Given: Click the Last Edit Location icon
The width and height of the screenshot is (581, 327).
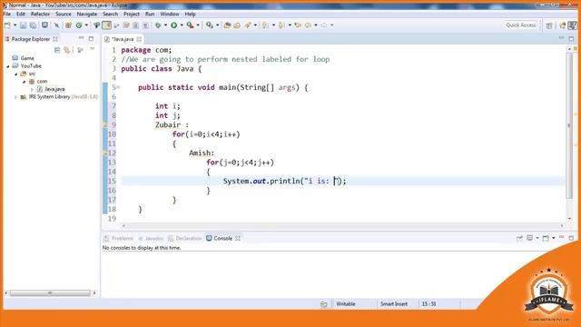Looking at the screenshot, I should coord(298,25).
